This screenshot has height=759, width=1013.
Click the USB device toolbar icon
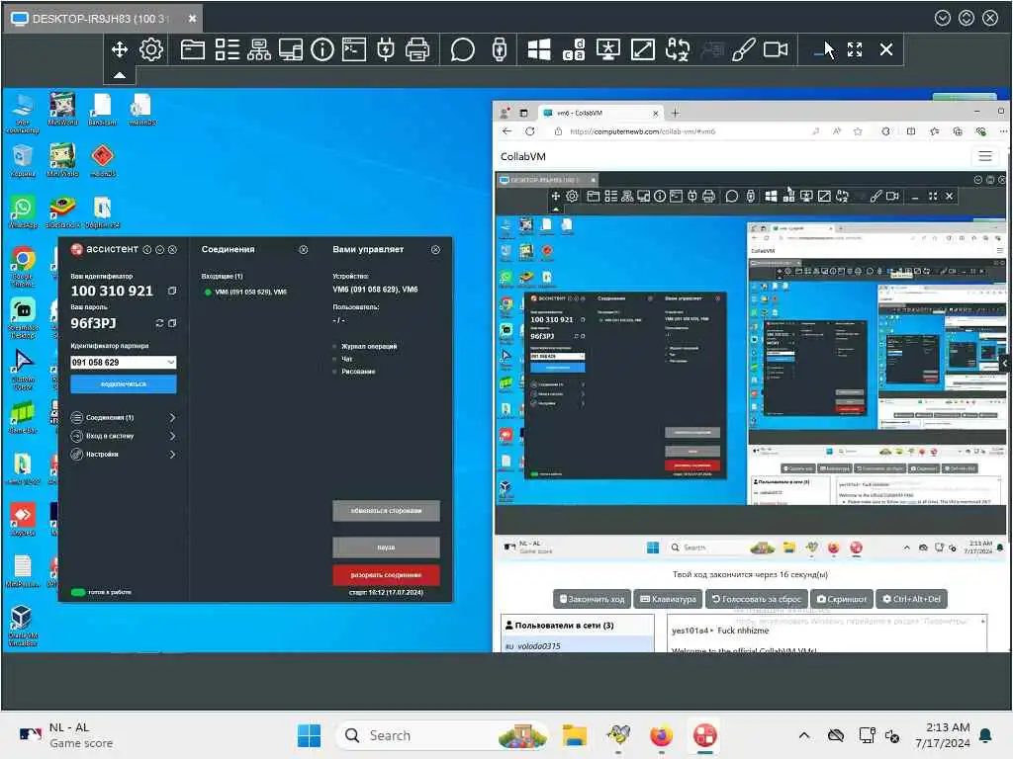pos(500,49)
